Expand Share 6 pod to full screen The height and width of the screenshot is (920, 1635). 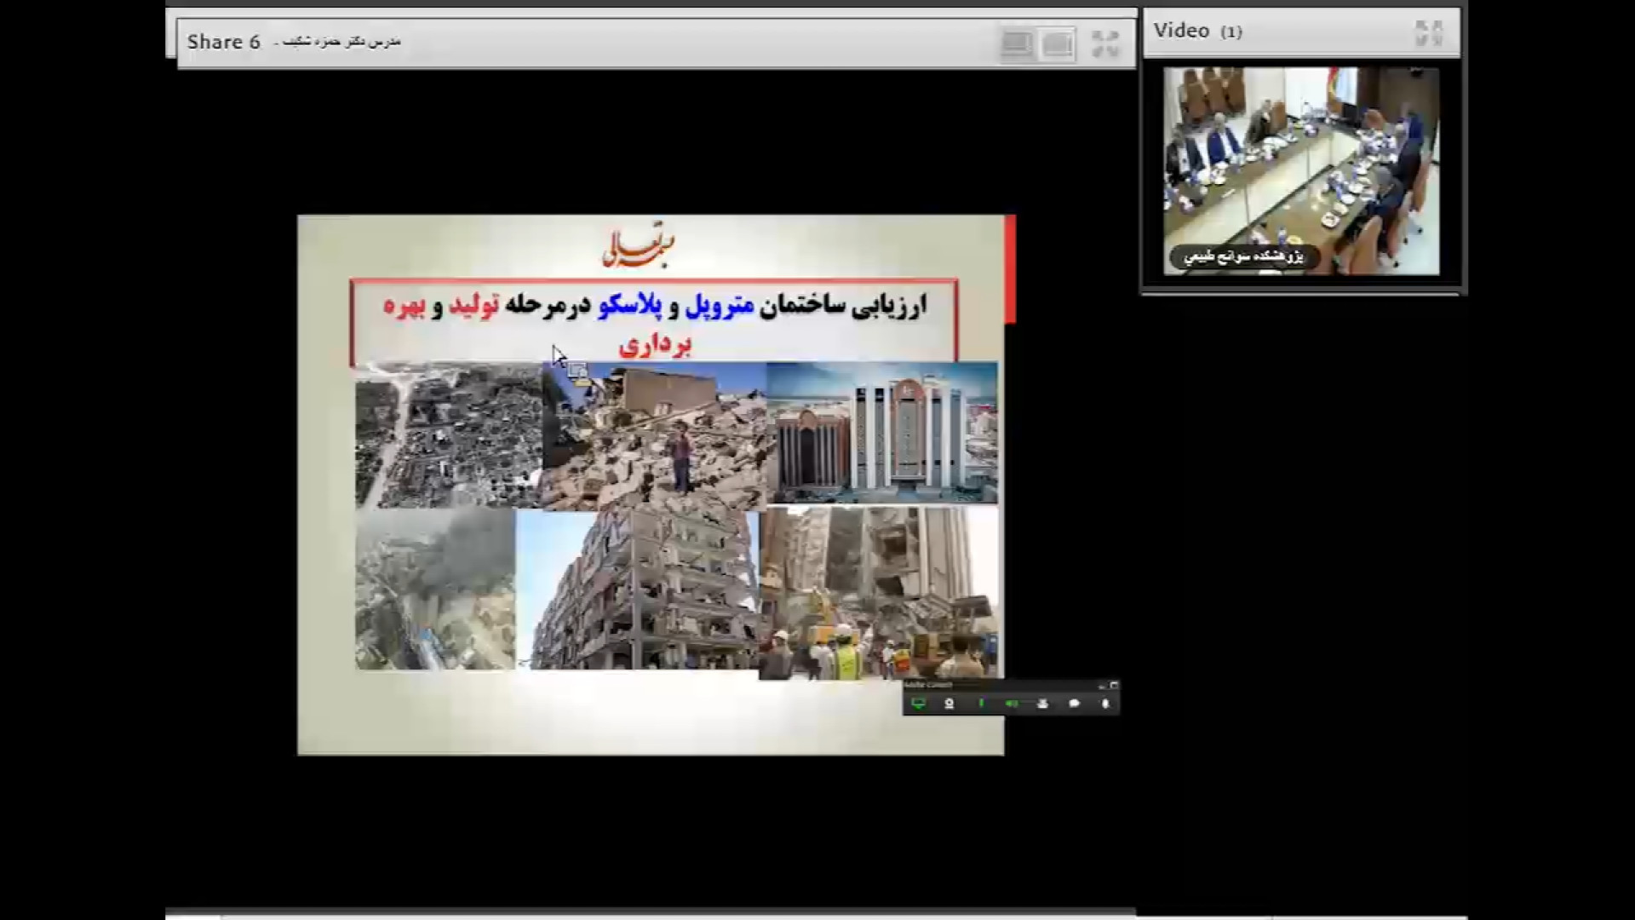(x=1105, y=43)
